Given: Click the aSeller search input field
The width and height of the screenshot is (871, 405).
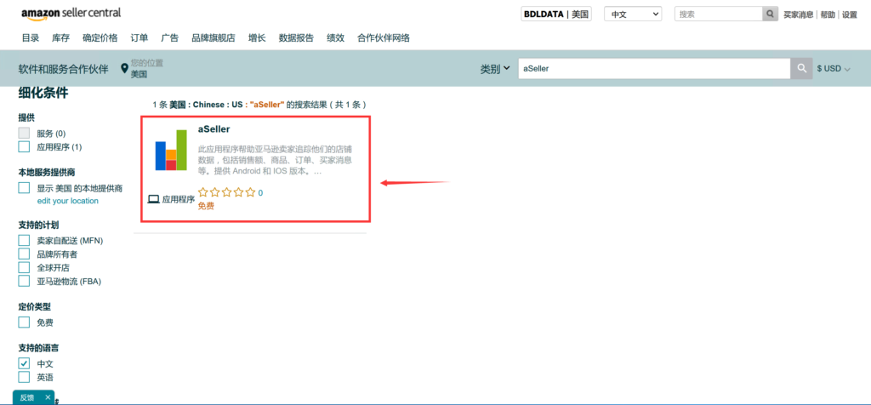Looking at the screenshot, I should (x=654, y=68).
